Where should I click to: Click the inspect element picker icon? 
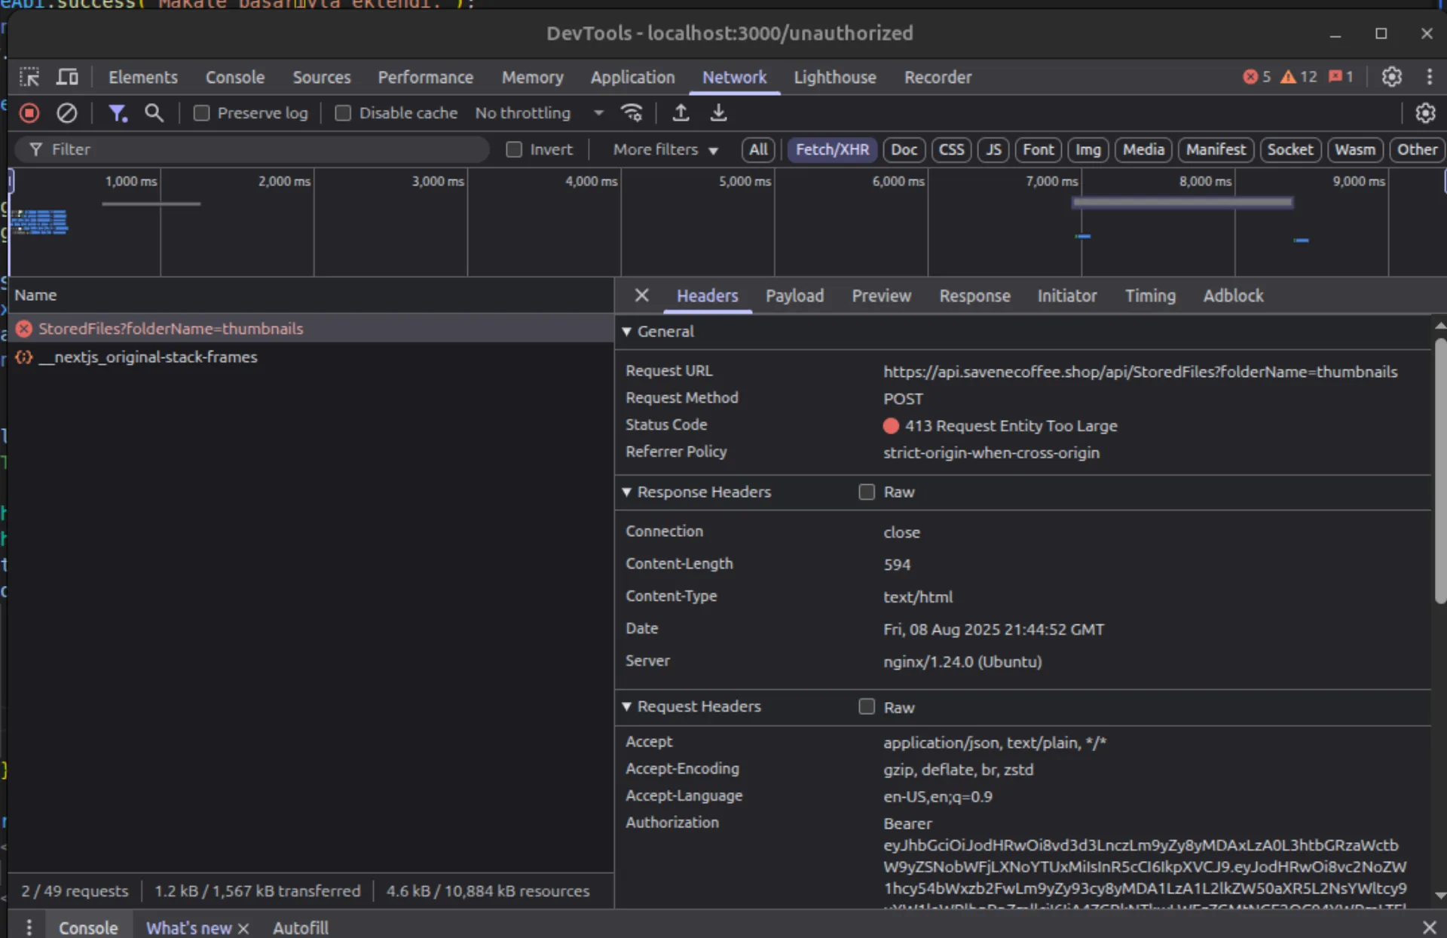tap(29, 77)
